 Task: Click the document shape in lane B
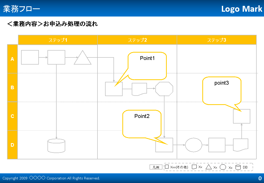click(x=139, y=89)
